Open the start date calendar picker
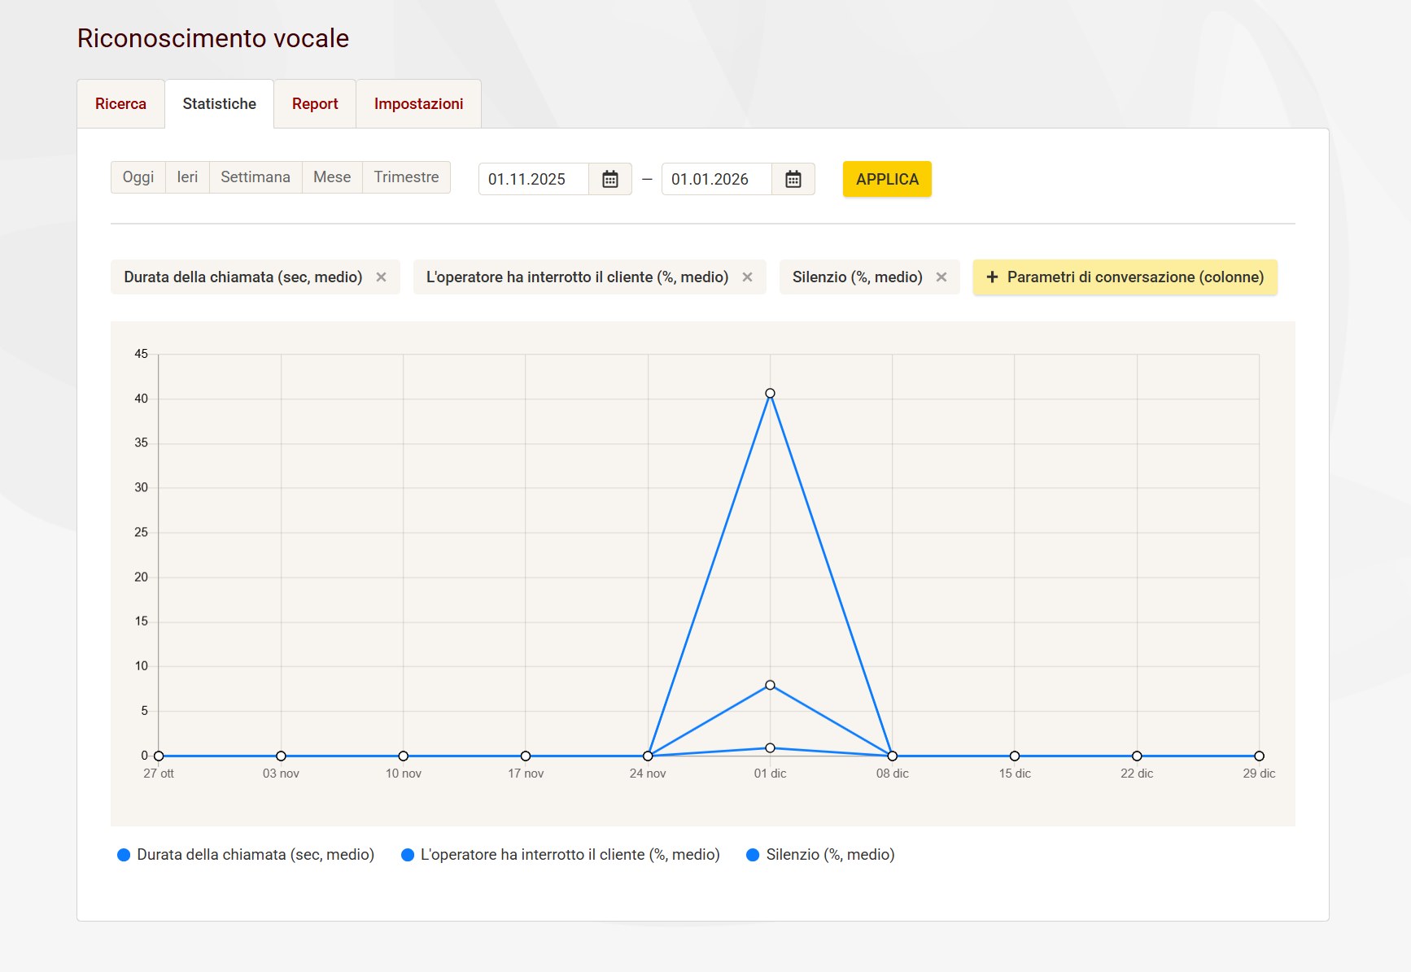 click(609, 179)
